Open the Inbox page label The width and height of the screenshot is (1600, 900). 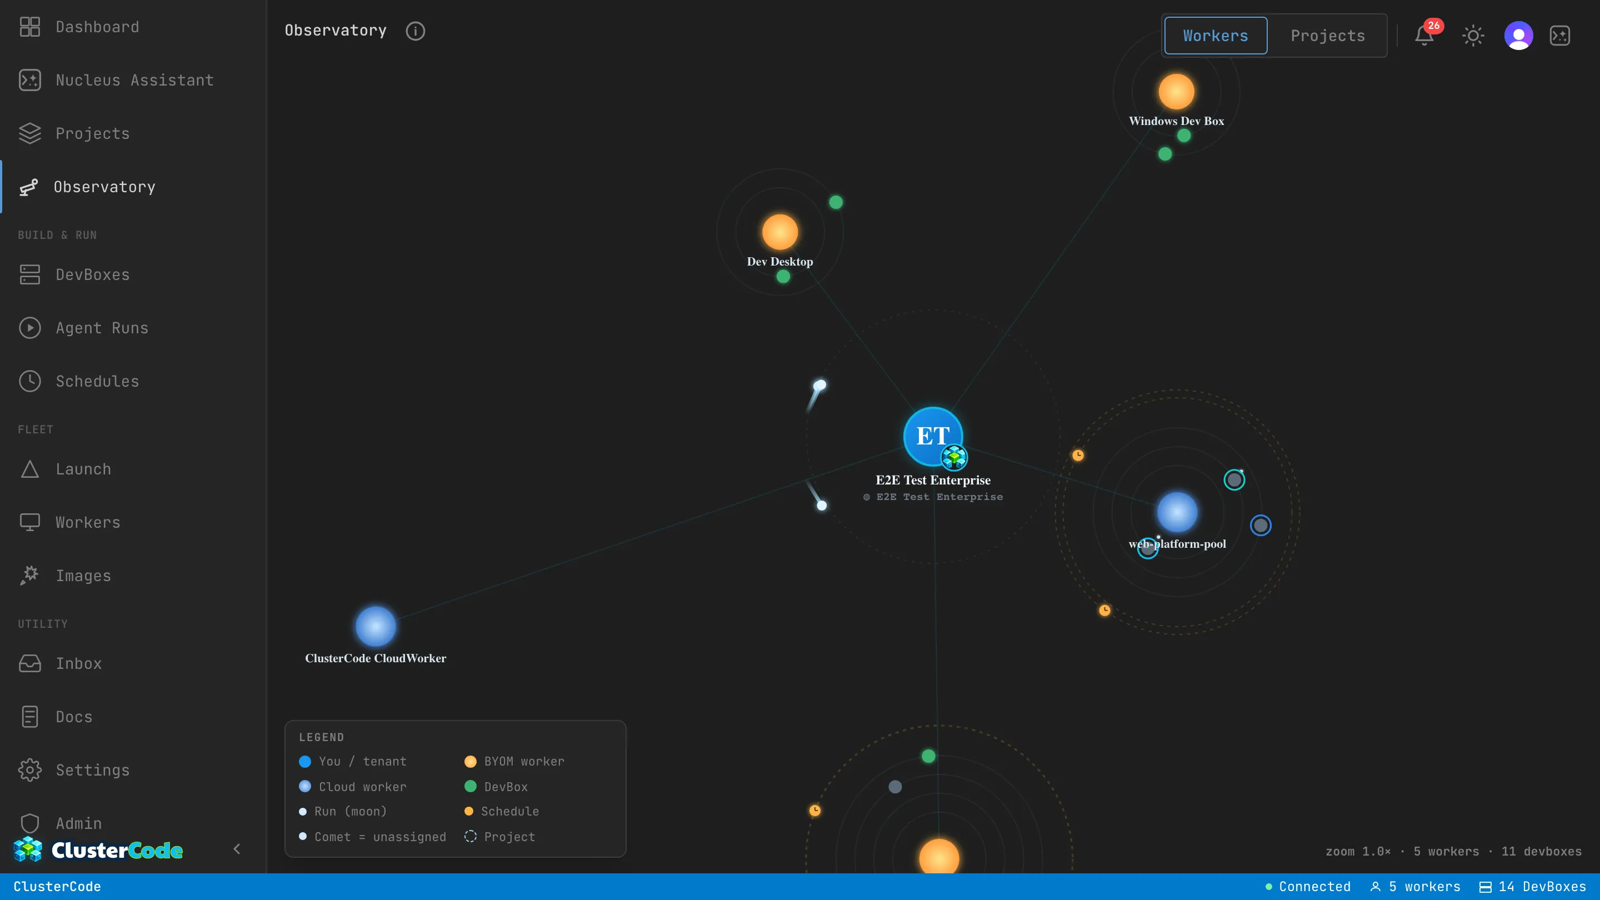(79, 663)
